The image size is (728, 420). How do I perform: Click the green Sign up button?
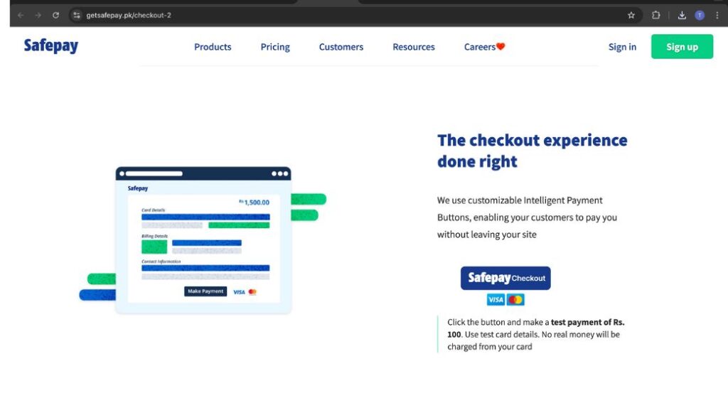[682, 46]
